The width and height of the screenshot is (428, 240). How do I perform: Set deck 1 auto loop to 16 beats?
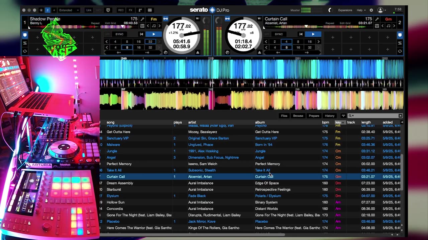(x=138, y=42)
